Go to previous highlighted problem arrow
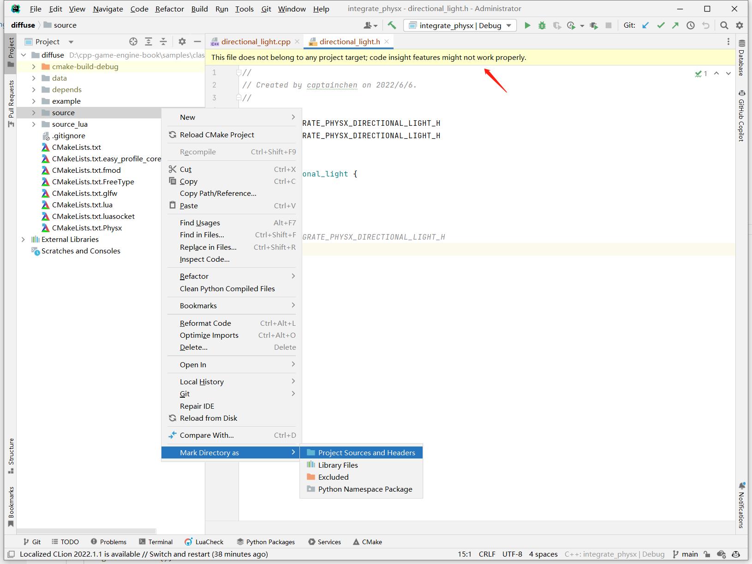 click(716, 73)
